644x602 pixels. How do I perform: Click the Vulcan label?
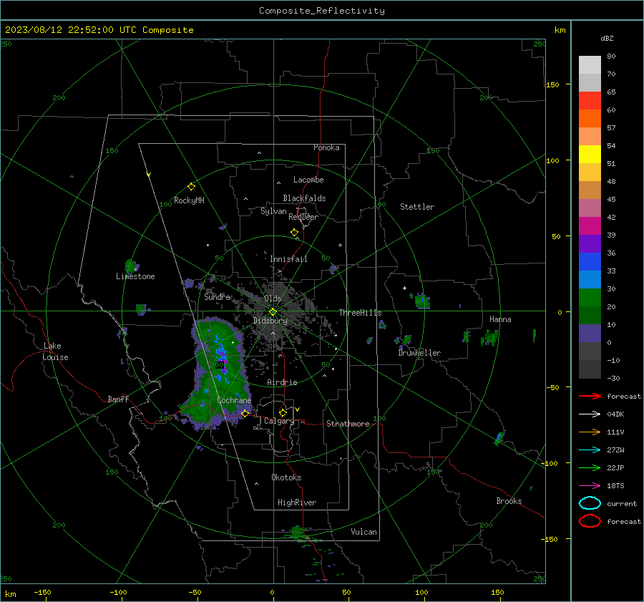[x=364, y=532]
